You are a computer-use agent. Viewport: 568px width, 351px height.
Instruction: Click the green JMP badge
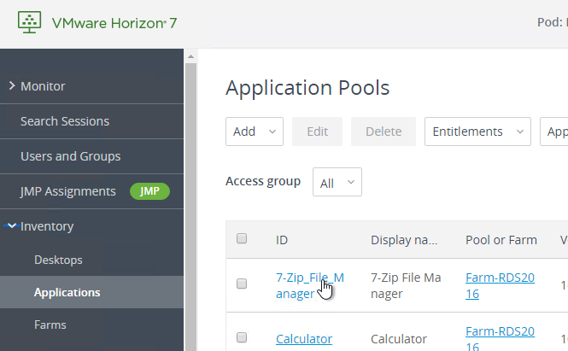[149, 191]
